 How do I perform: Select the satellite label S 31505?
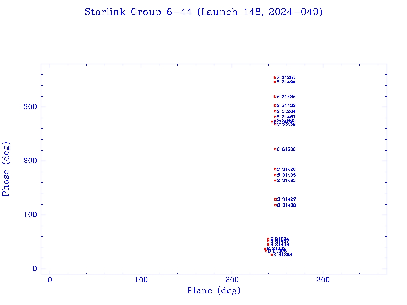[286, 149]
